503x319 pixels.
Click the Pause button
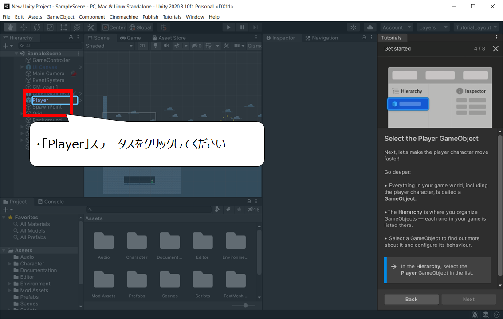[242, 27]
